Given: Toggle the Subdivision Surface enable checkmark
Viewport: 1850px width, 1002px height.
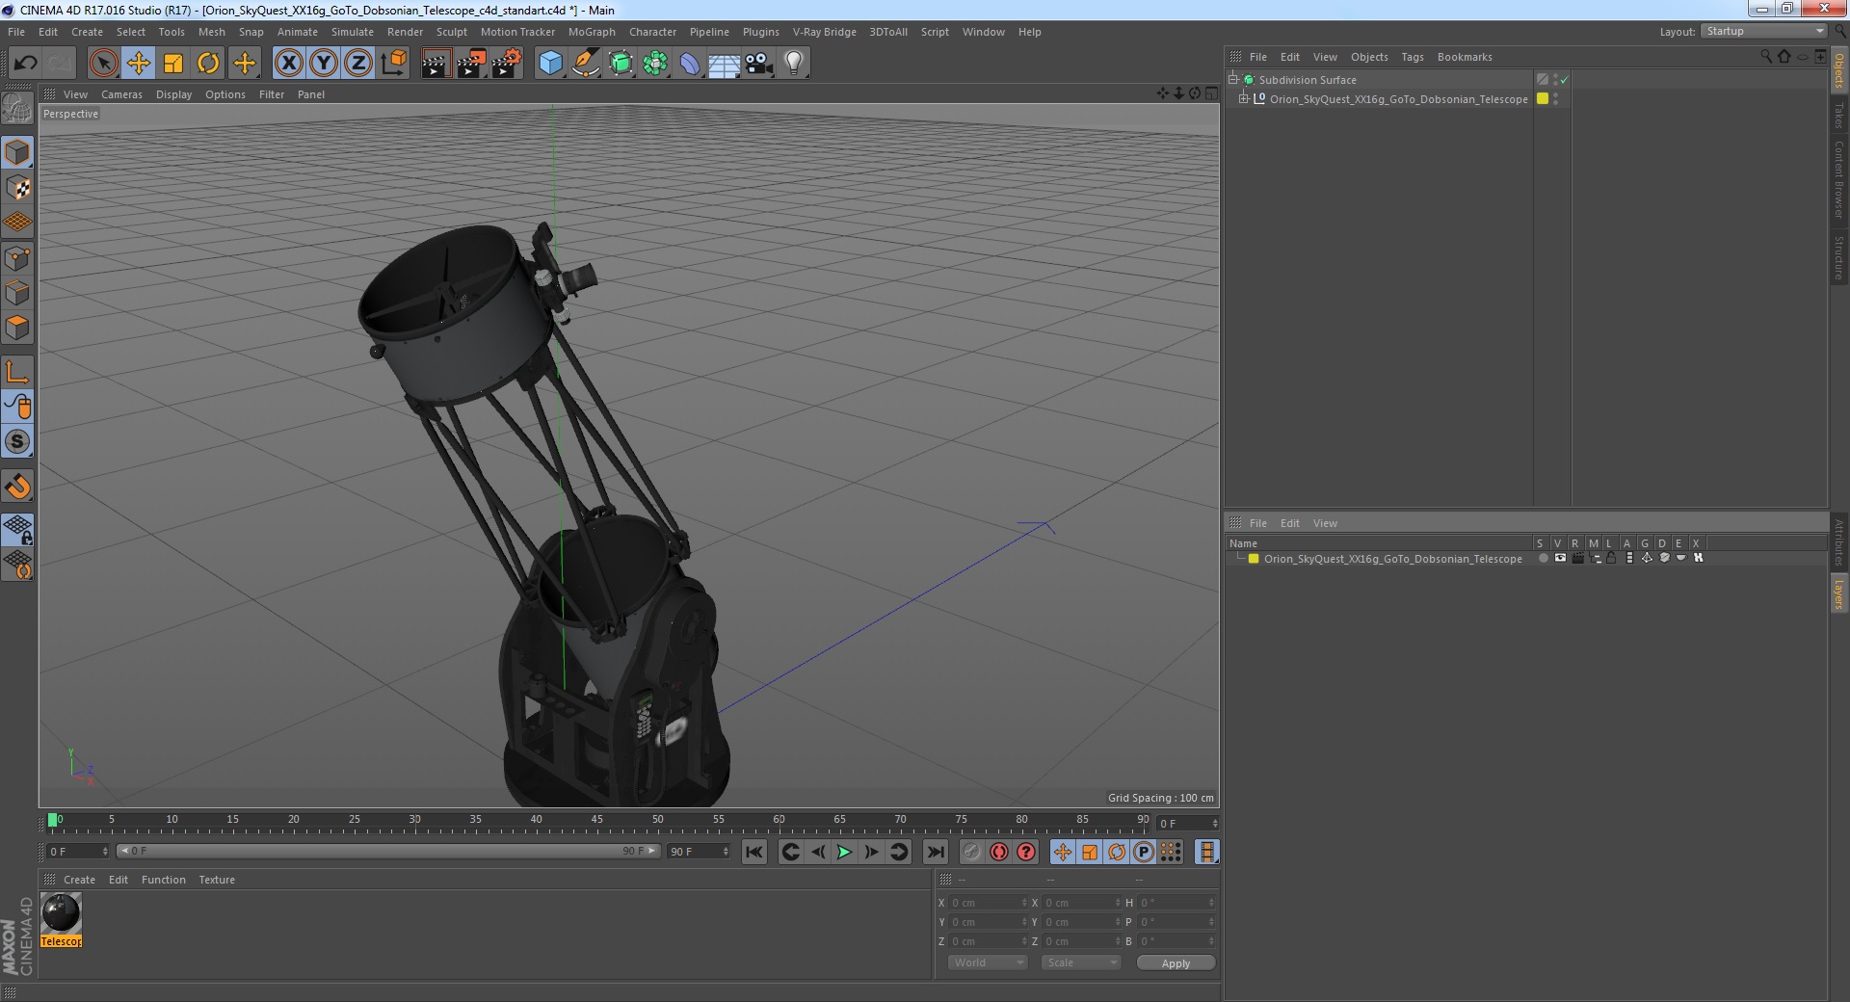Looking at the screenshot, I should pos(1564,80).
